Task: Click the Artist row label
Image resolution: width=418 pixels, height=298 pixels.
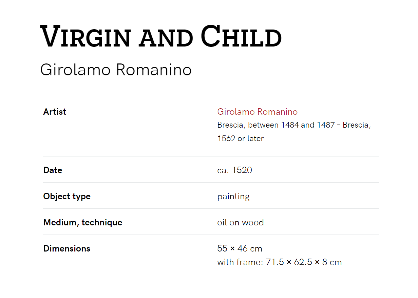Action: click(55, 112)
